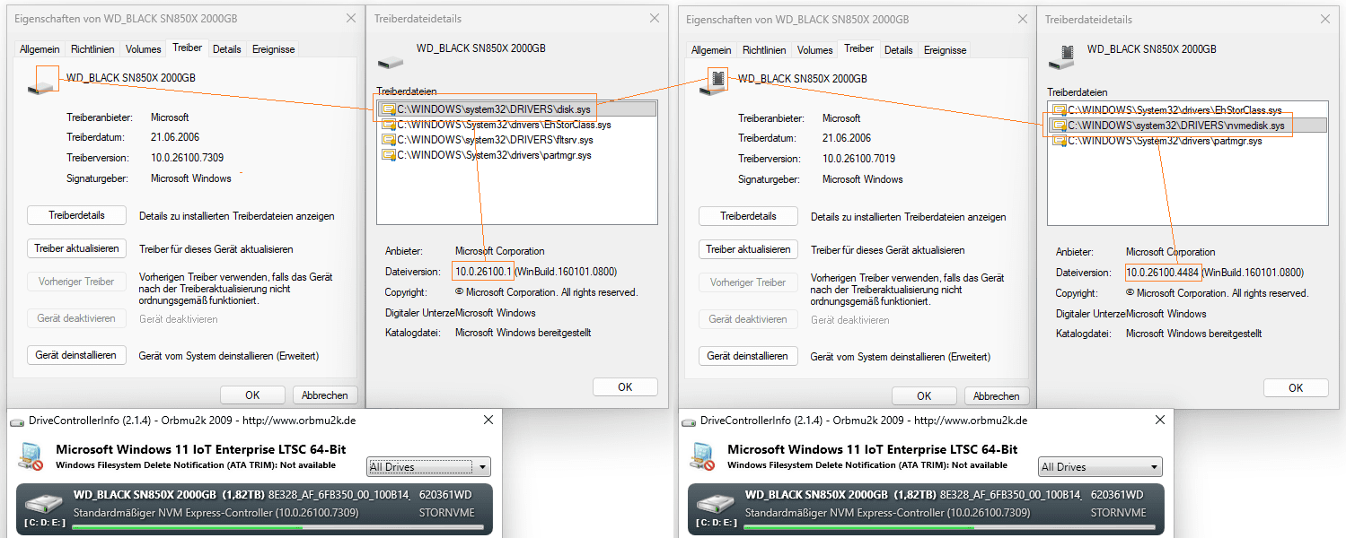Select partmgr.sys row in dialog listing disk.sys
The width and height of the screenshot is (1346, 538).
(517, 156)
